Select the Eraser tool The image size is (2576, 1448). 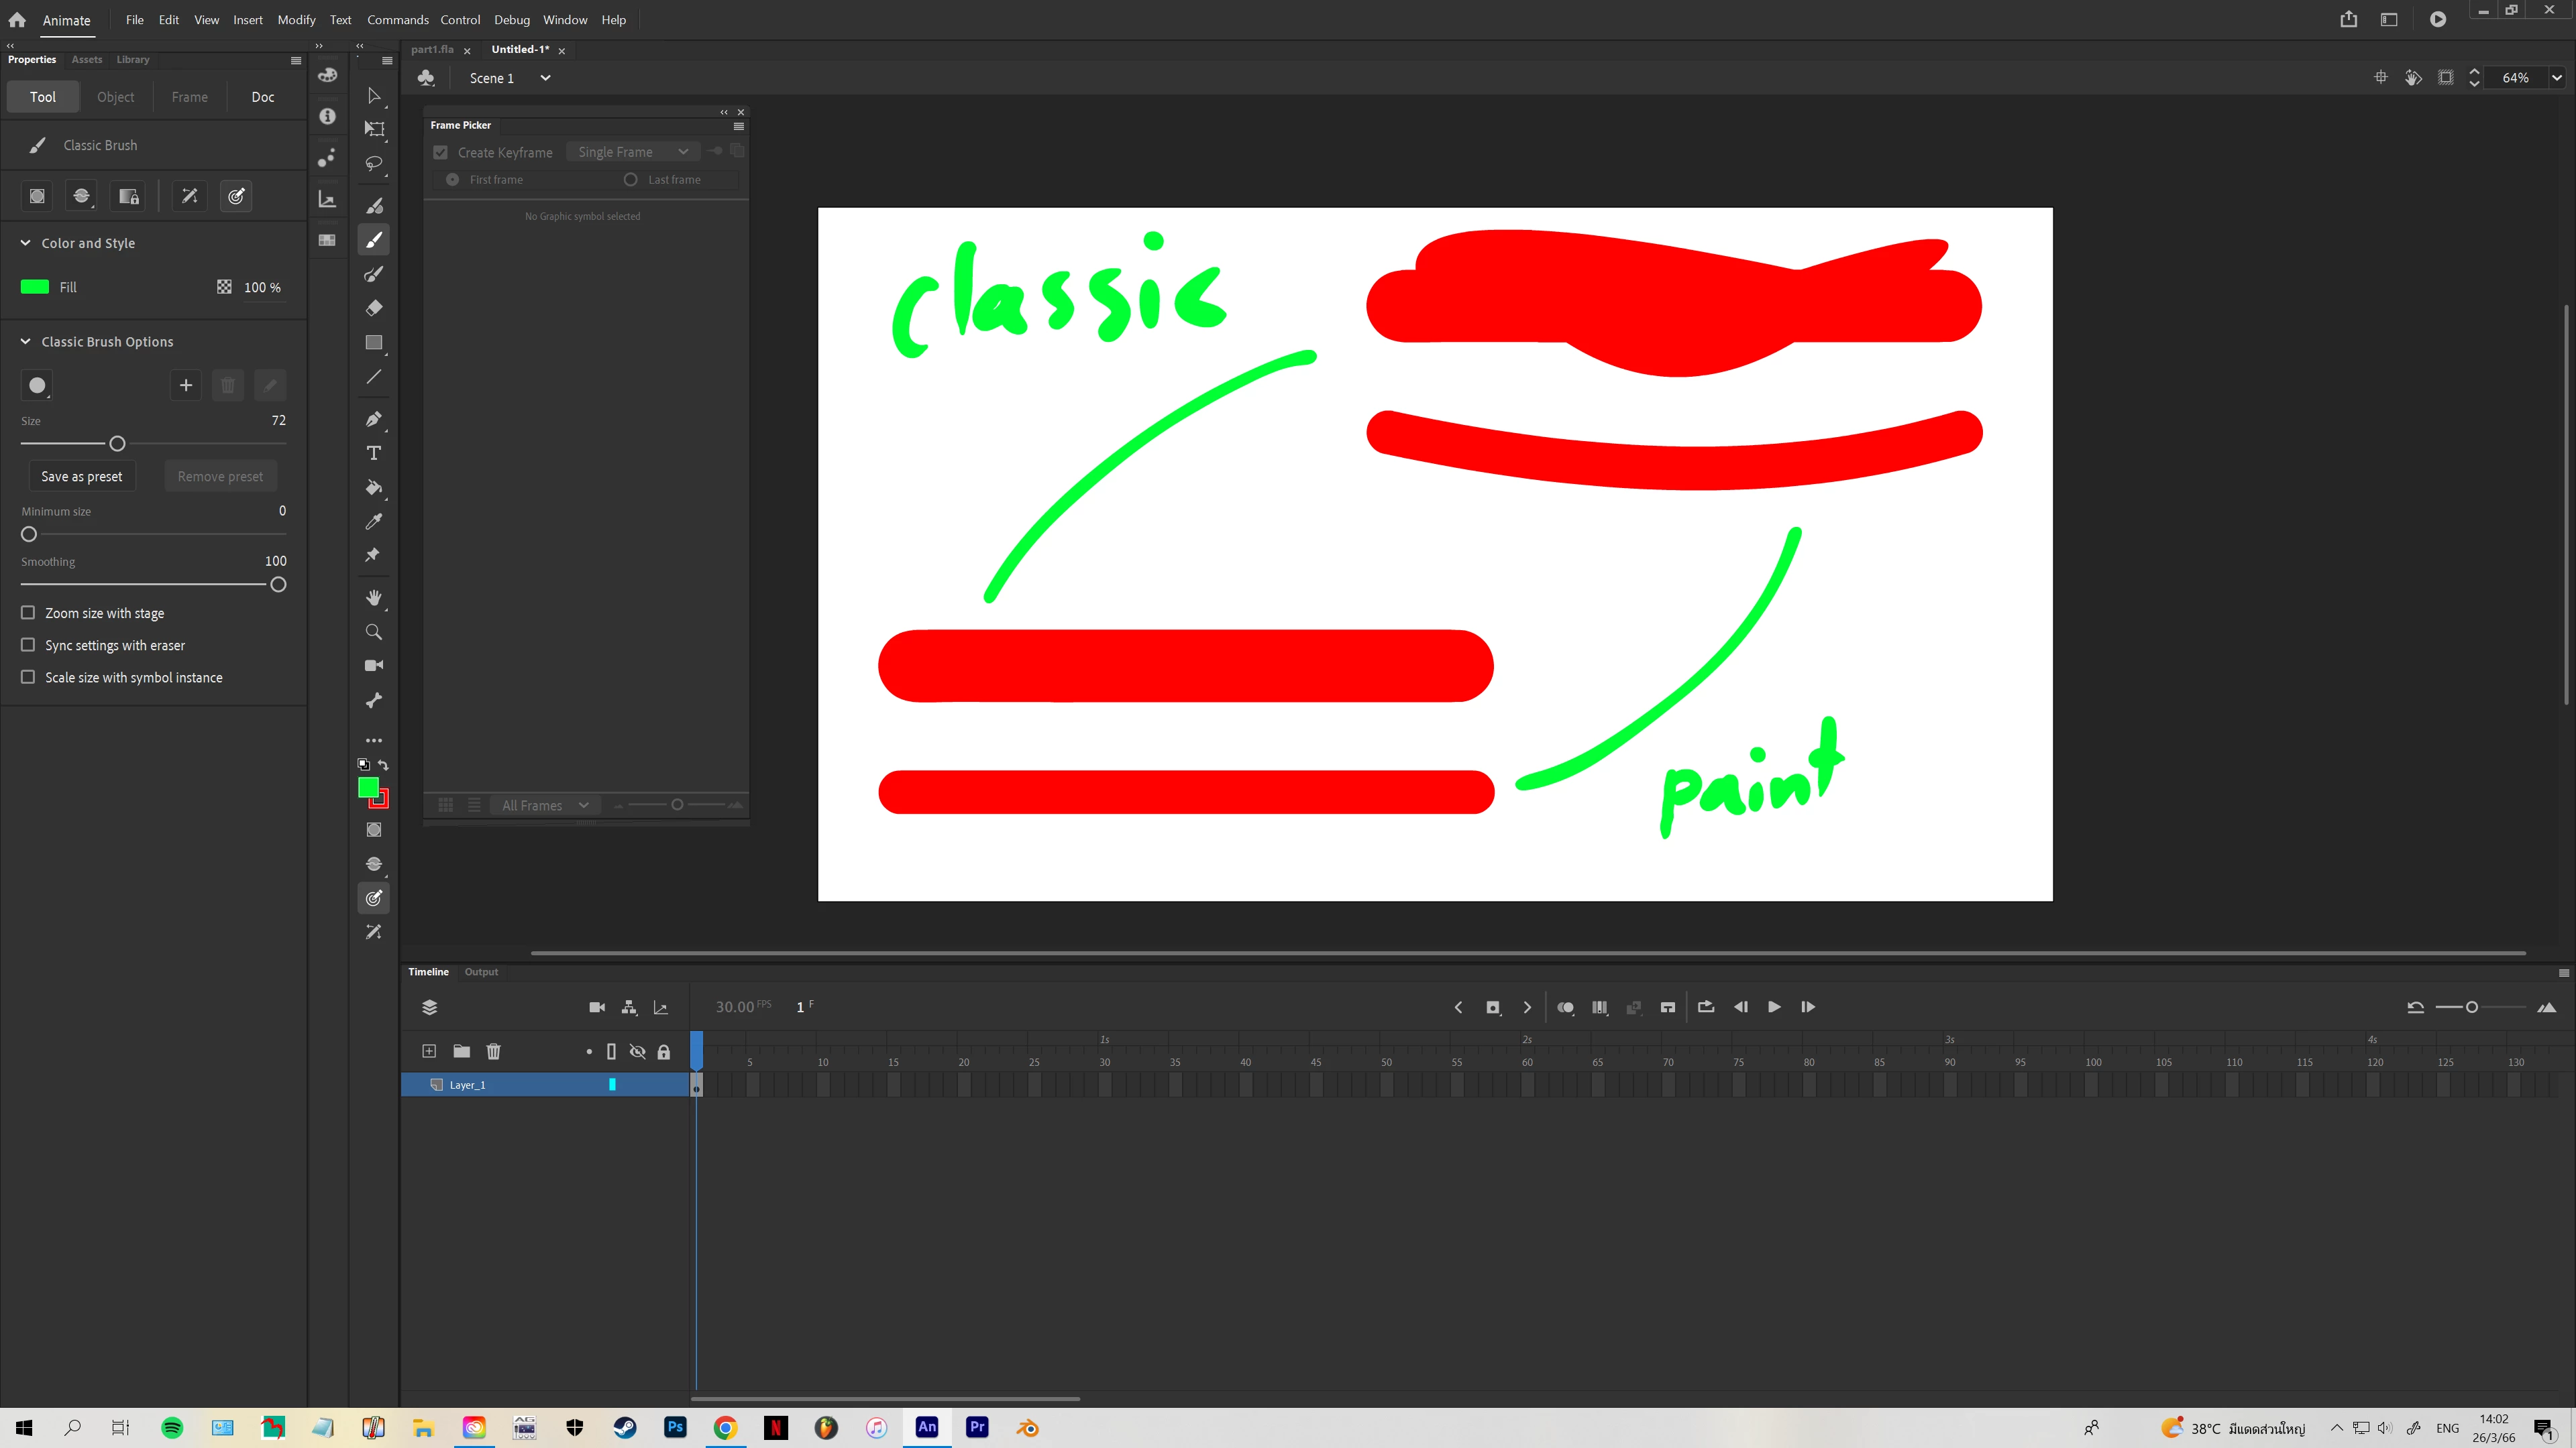point(374,308)
